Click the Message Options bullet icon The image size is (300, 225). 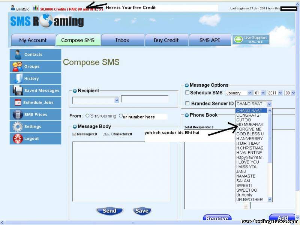tap(187, 85)
